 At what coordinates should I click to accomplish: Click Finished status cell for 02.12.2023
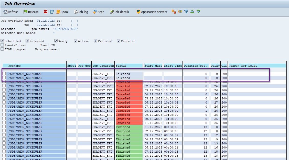[129, 131]
